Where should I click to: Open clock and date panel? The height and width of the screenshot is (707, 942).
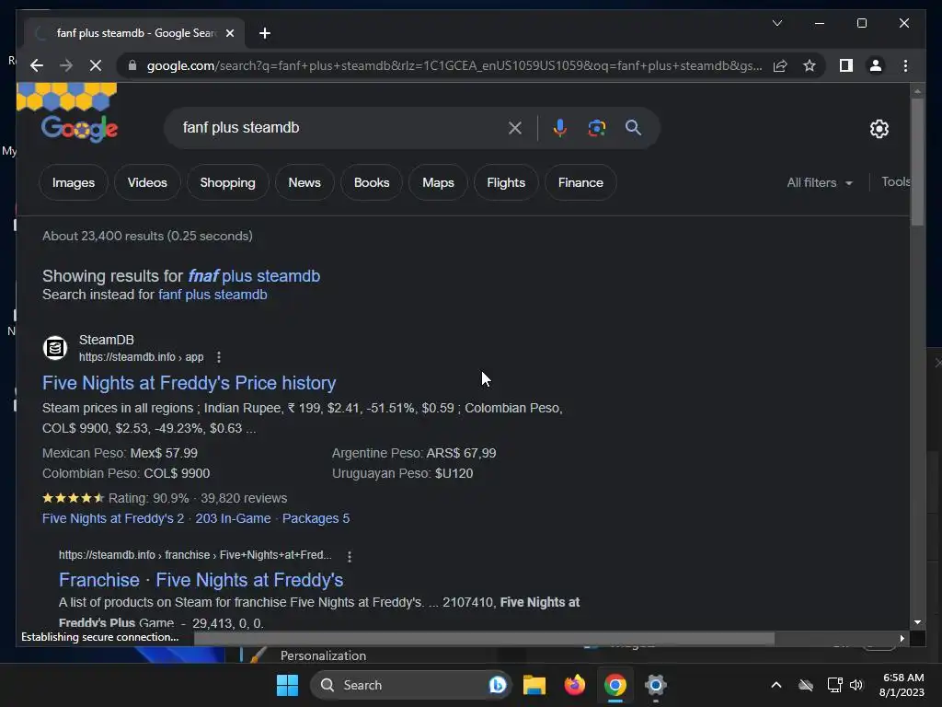click(x=902, y=685)
